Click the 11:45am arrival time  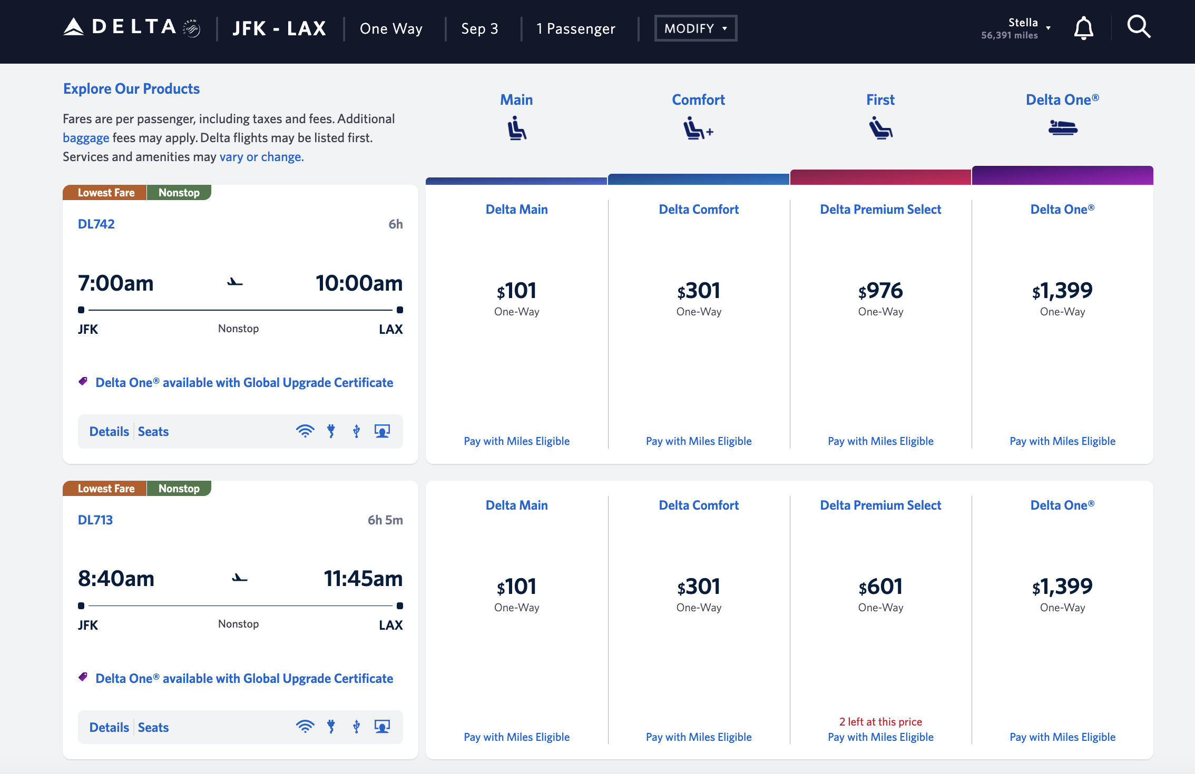pos(363,579)
